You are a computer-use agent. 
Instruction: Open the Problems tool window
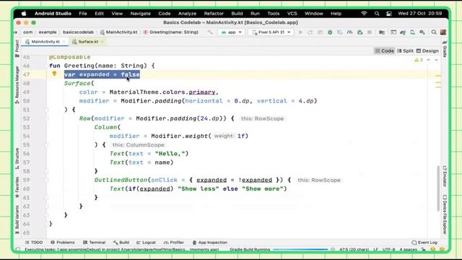click(x=63, y=243)
